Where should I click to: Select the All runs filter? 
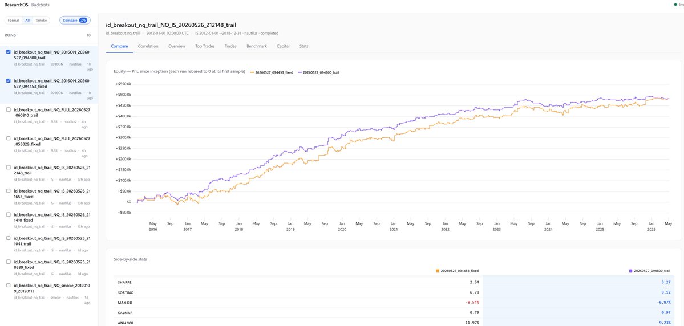(27, 20)
